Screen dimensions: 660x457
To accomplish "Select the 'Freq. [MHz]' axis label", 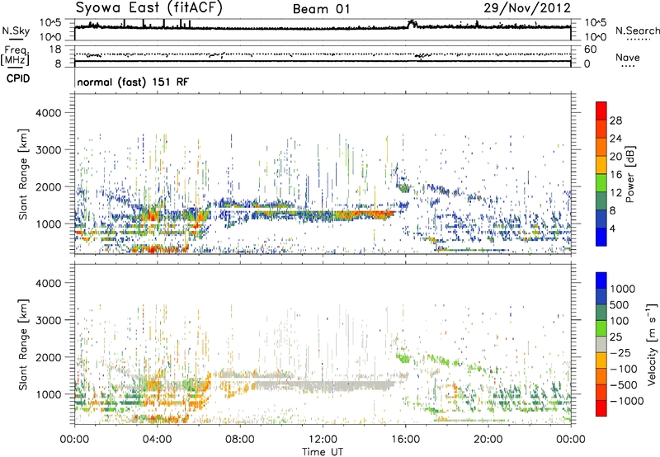I will click(x=15, y=55).
